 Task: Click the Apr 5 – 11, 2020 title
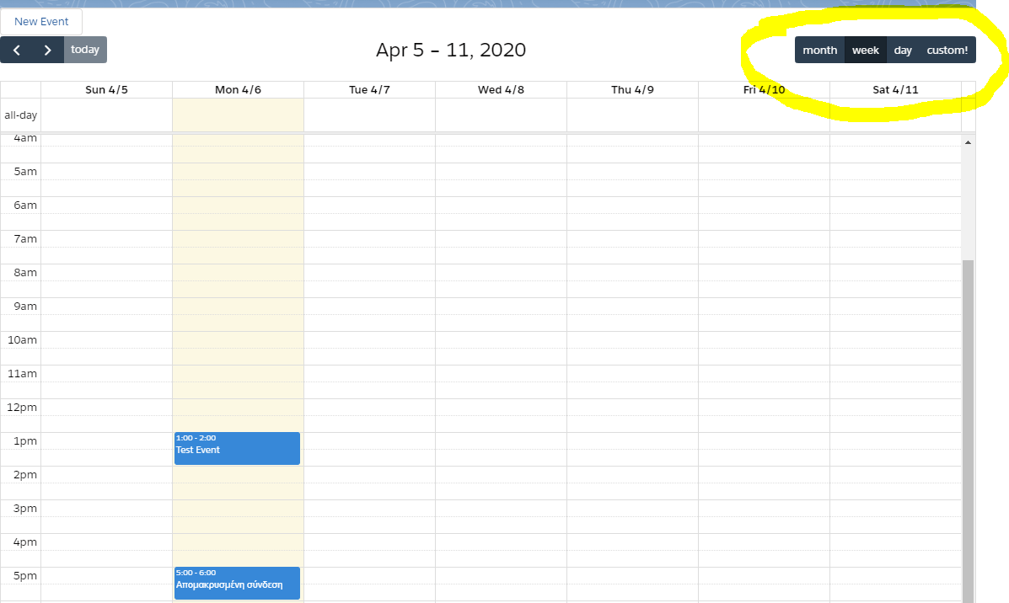pyautogui.click(x=451, y=50)
